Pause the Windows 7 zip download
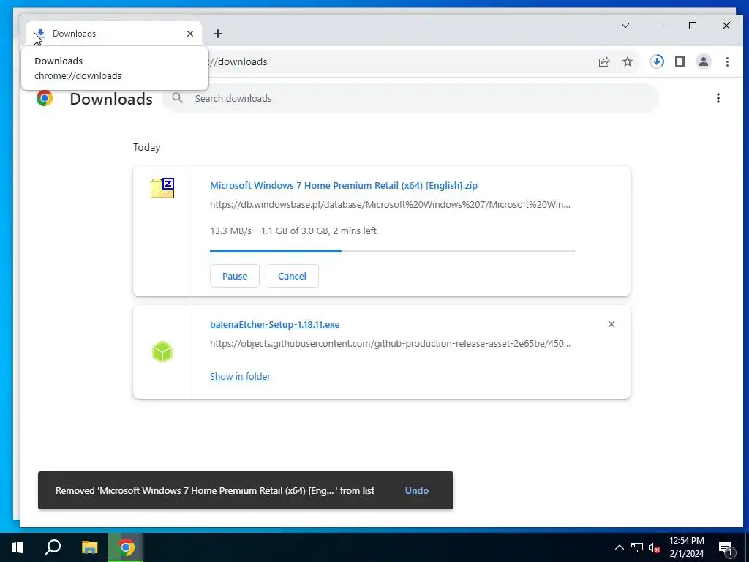The width and height of the screenshot is (749, 562). (235, 276)
